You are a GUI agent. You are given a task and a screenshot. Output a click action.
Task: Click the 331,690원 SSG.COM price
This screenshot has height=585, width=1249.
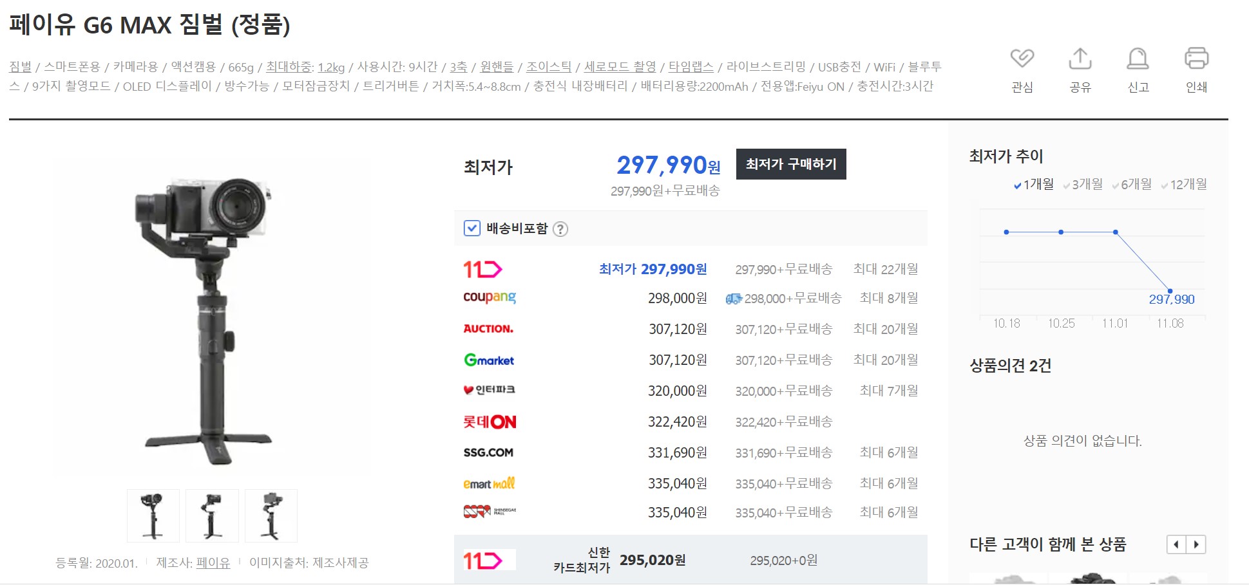(677, 452)
